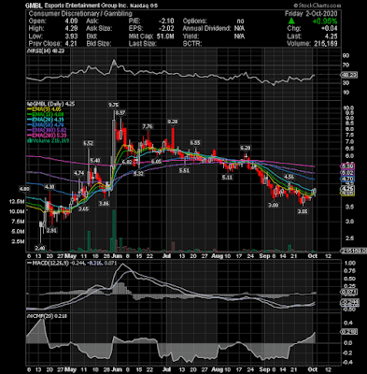Viewport: 367px width, 374px height.
Task: Click the RSI current value tag on right axis
Action: coord(348,75)
